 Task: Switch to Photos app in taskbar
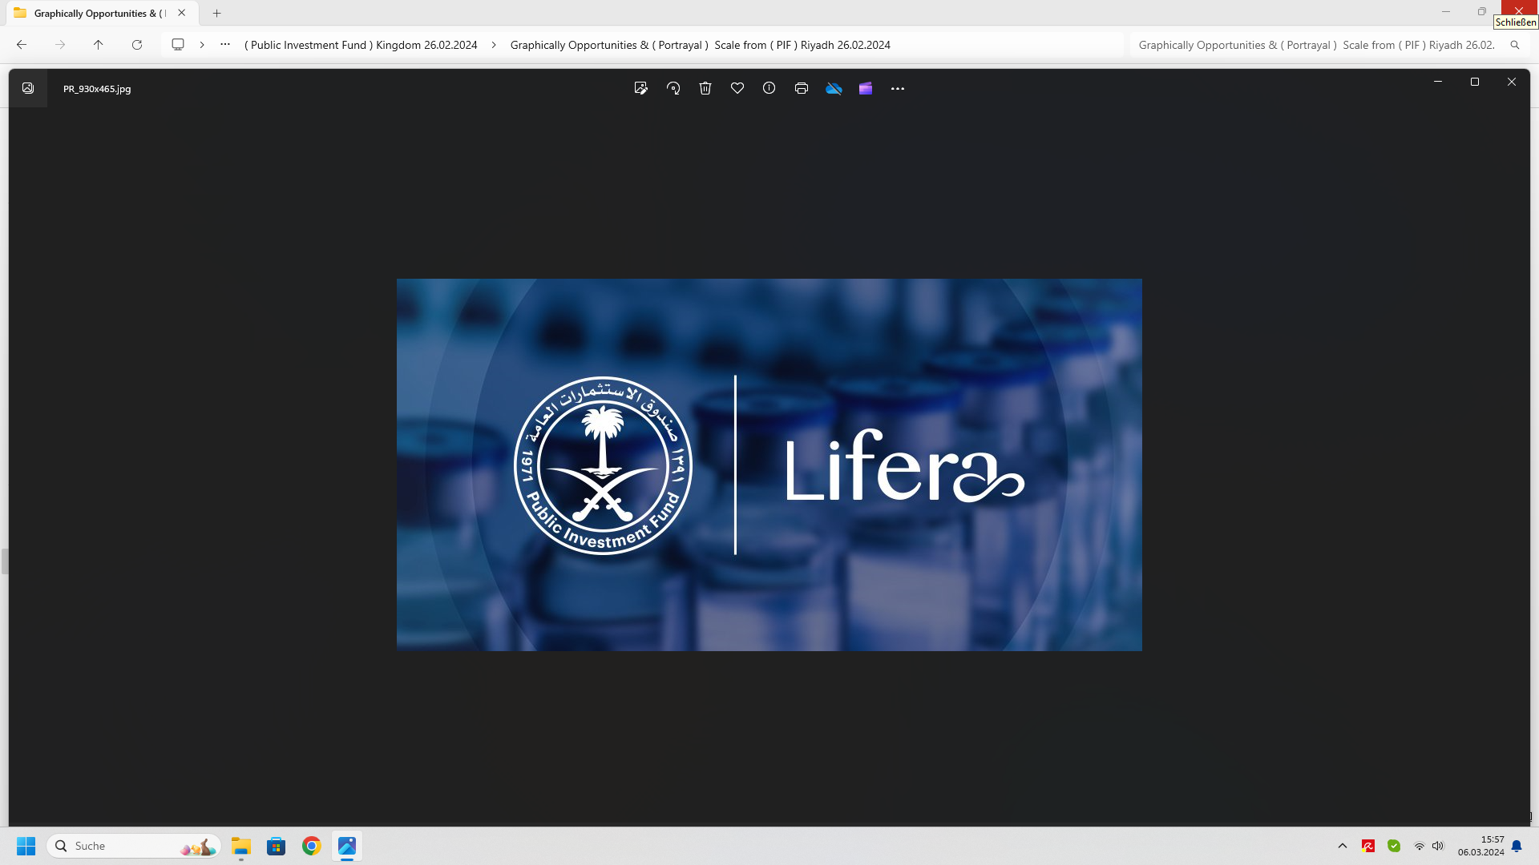pos(347,846)
